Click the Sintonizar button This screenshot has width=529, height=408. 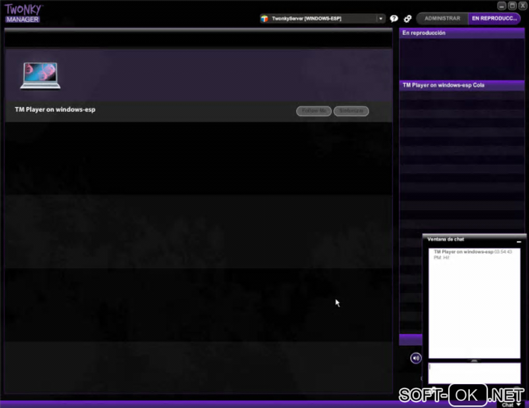click(x=351, y=111)
